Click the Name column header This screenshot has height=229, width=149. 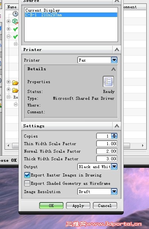[12, 7]
